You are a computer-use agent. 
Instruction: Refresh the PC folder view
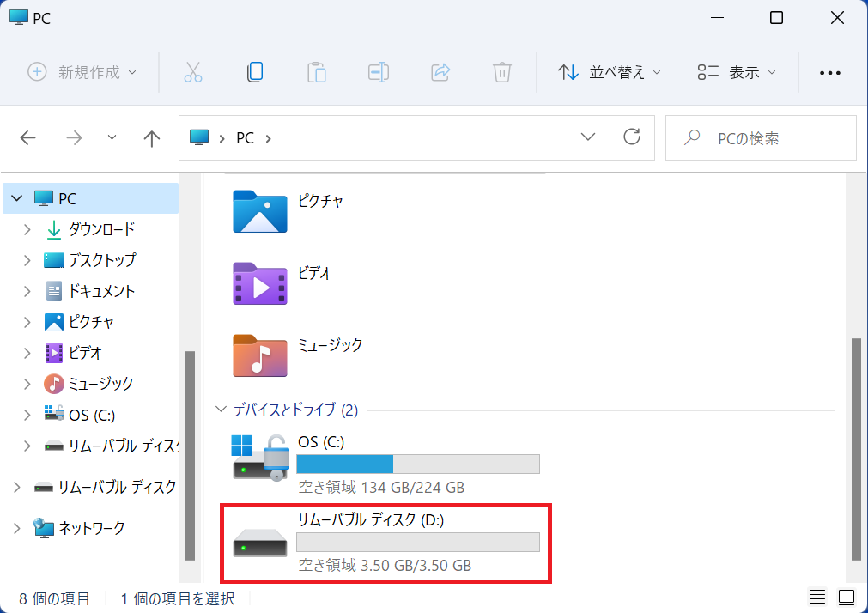coord(632,137)
